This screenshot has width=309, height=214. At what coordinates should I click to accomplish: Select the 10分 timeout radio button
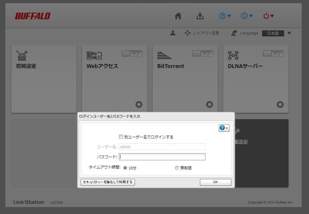pyautogui.click(x=125, y=168)
